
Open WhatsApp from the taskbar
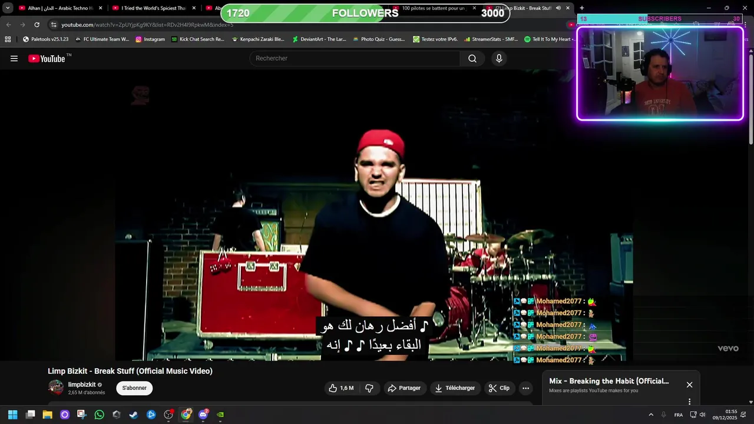(x=100, y=415)
